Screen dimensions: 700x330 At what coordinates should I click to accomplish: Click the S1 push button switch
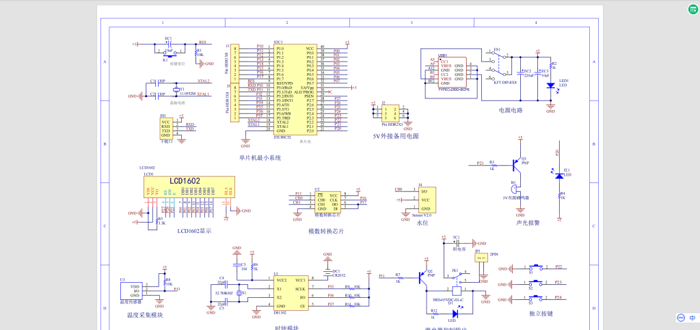(538, 267)
